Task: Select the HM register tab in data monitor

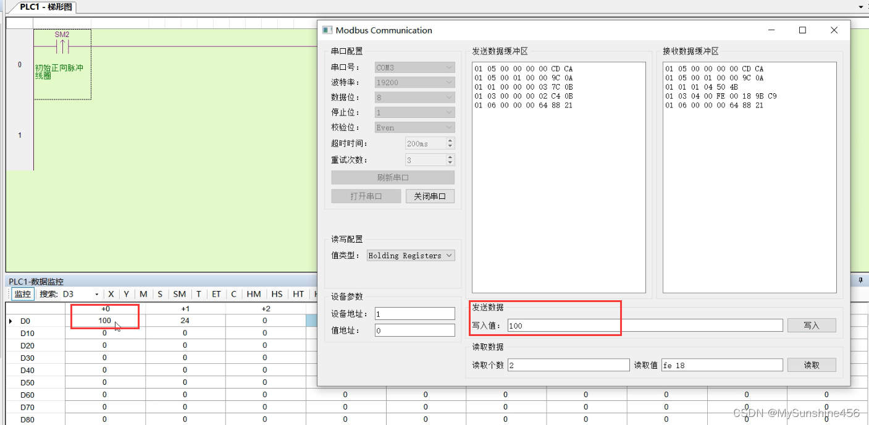Action: pyautogui.click(x=254, y=294)
